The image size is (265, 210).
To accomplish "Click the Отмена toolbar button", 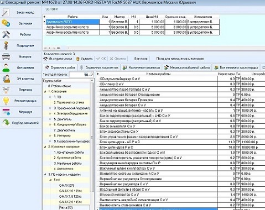I will click(118, 59).
